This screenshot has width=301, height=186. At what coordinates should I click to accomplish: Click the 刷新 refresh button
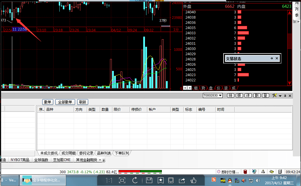(82, 102)
